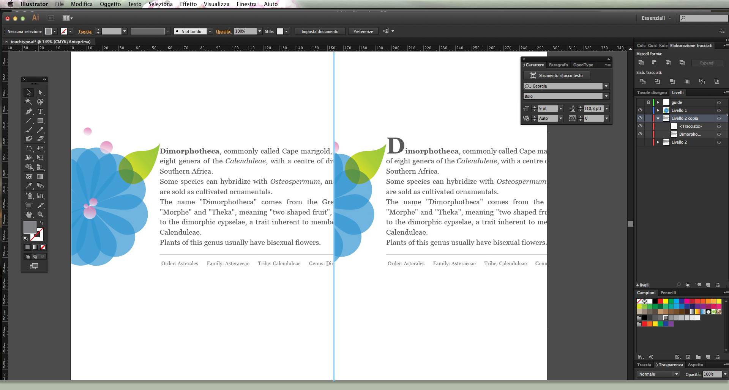Screen dimensions: 729x390
Task: Select the Scale tool
Action: 40,149
